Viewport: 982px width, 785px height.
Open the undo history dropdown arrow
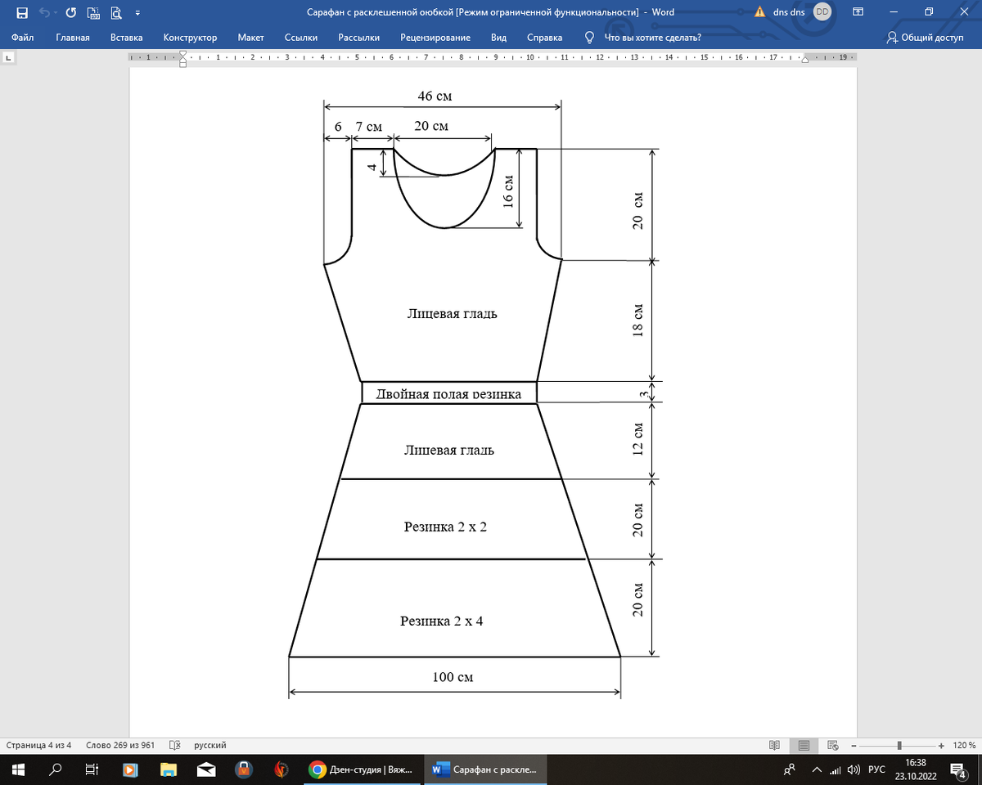pos(56,12)
